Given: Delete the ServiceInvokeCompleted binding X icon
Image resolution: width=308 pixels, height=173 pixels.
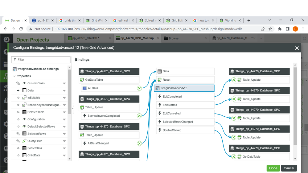Looking at the screenshot, I should tap(139, 116).
